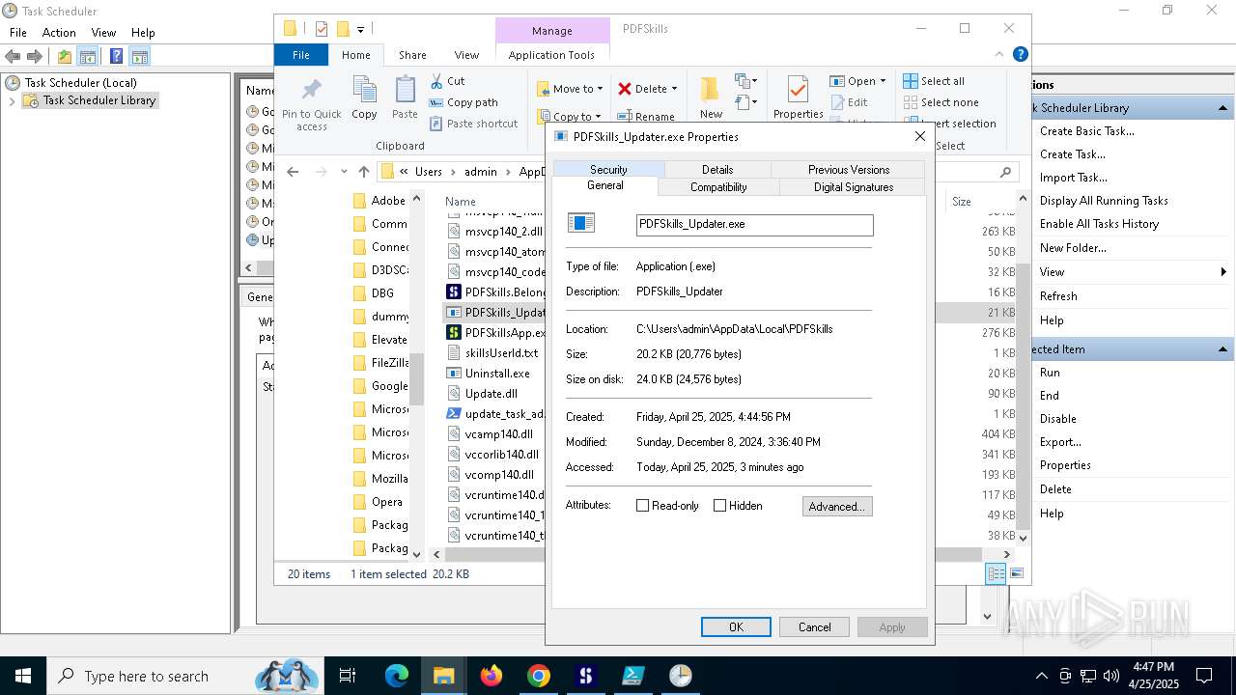Confirm the Properties dialog with OK
The width and height of the screenshot is (1236, 695).
click(x=736, y=627)
